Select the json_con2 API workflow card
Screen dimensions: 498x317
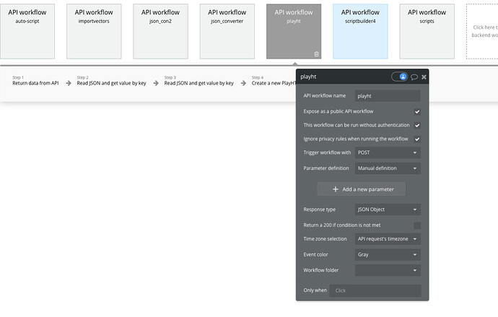[160, 32]
